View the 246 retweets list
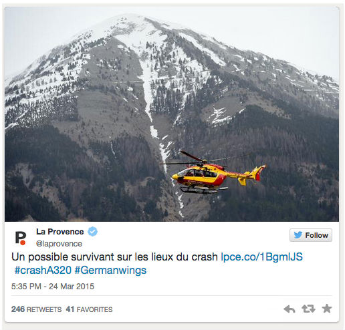The height and width of the screenshot is (330, 345). tap(36, 309)
